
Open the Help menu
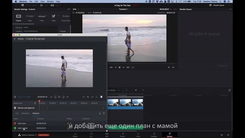click(58, 2)
